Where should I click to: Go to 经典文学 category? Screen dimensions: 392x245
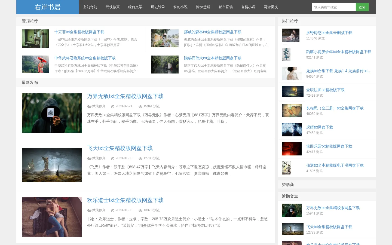click(135, 7)
